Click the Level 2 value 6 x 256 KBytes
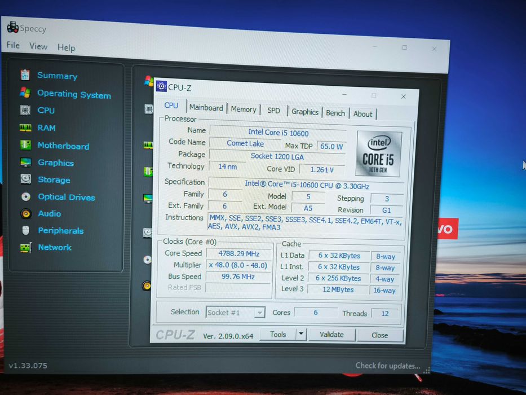Image resolution: width=526 pixels, height=395 pixels. click(338, 278)
